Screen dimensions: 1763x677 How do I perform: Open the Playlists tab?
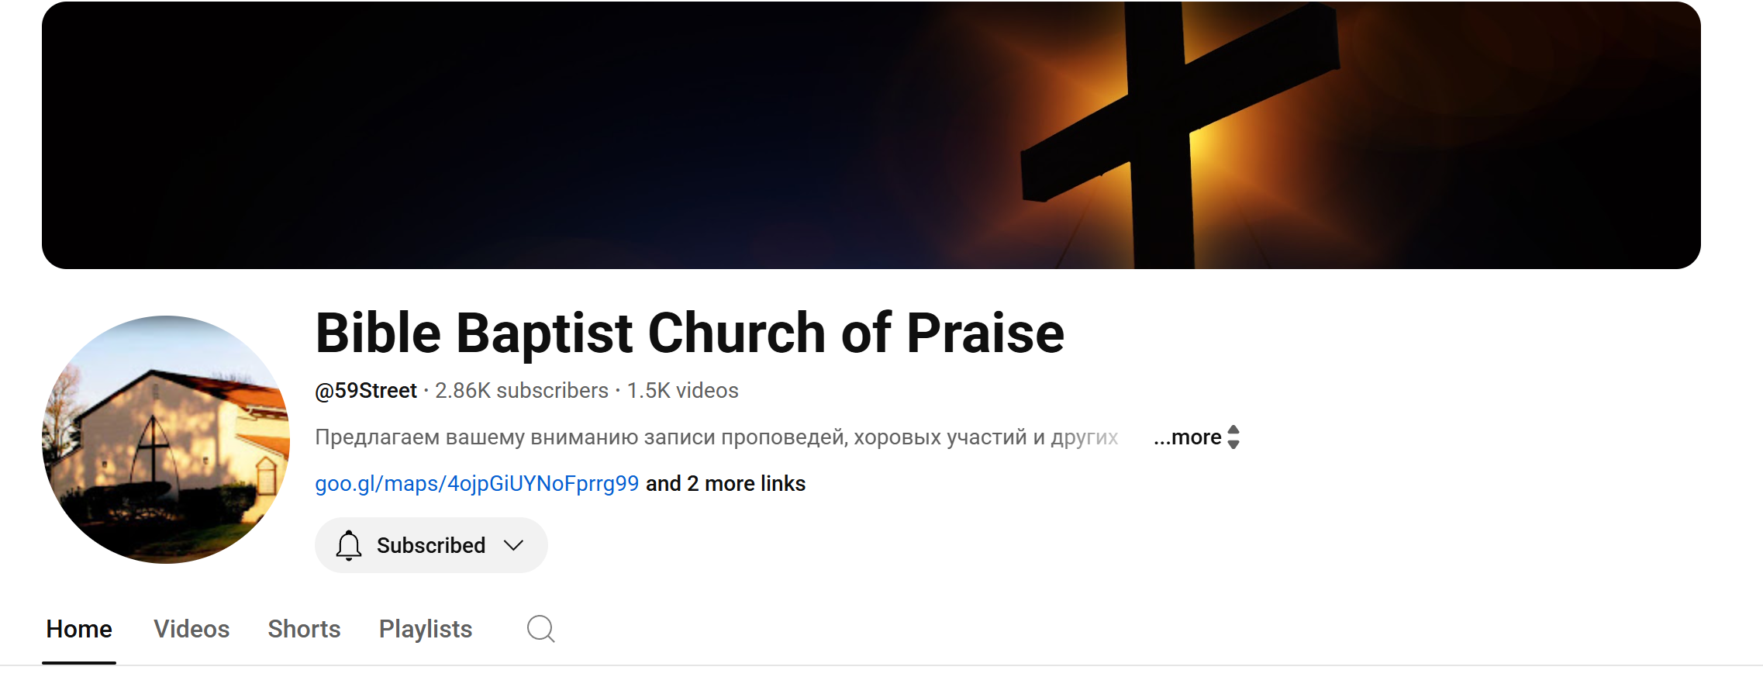pyautogui.click(x=425, y=629)
